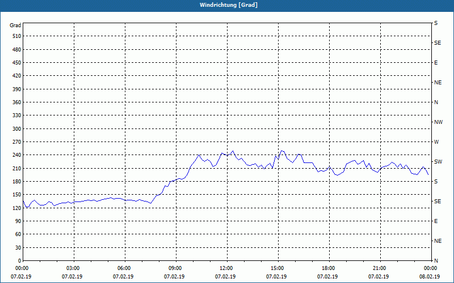454x283 pixels.
Task: Select the "07.02.19" date beneath 21:00
Action: (x=379, y=277)
